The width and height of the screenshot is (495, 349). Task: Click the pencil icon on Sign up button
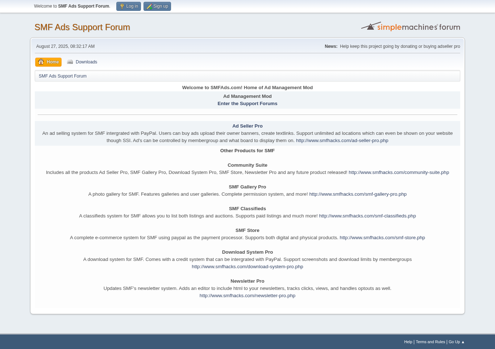(x=149, y=7)
